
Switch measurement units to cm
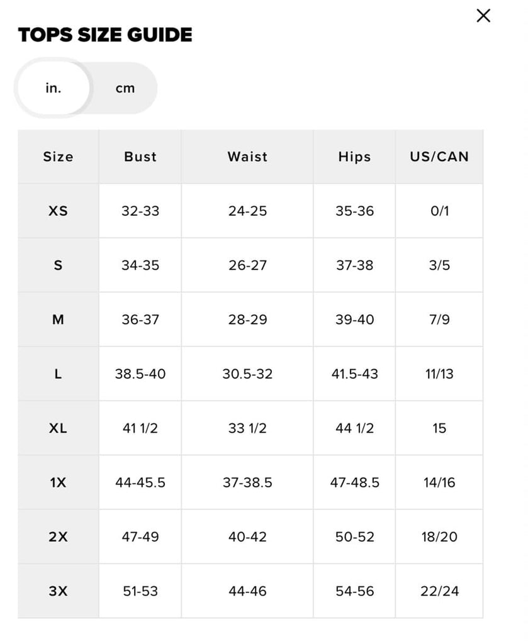click(x=125, y=88)
